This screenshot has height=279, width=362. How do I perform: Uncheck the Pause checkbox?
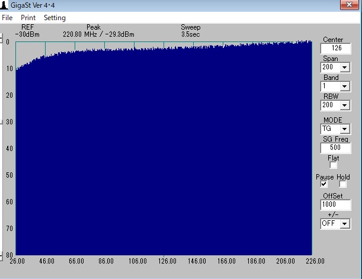coord(323,184)
